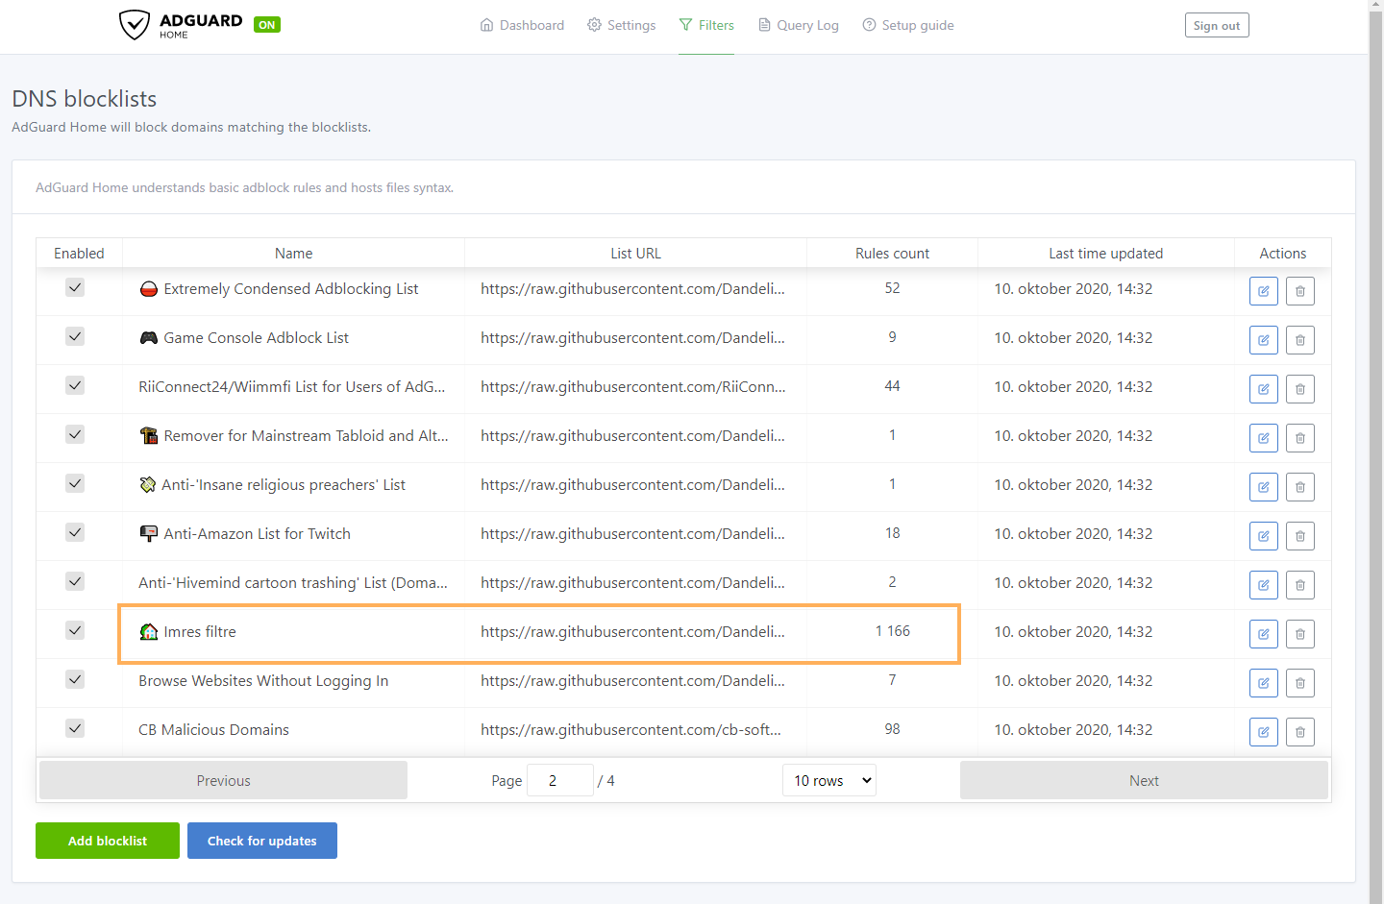The image size is (1384, 904).
Task: Toggle the RiiConnect24/Wiimmfi list checkbox
Action: point(75,385)
